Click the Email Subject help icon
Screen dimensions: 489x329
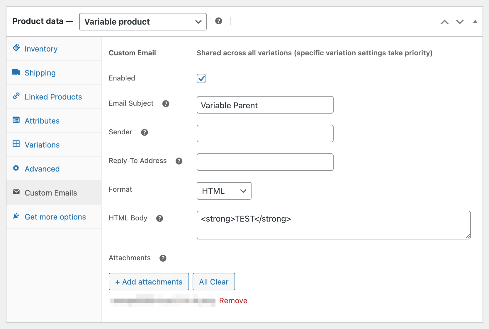pyautogui.click(x=166, y=104)
